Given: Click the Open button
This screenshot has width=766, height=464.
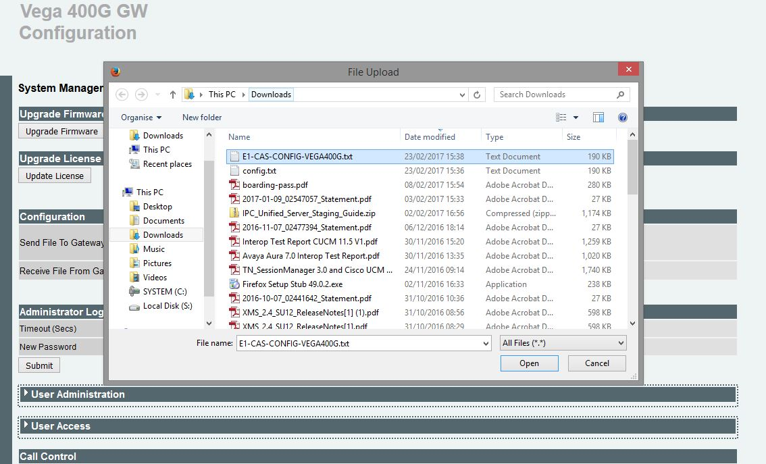Looking at the screenshot, I should (x=529, y=363).
